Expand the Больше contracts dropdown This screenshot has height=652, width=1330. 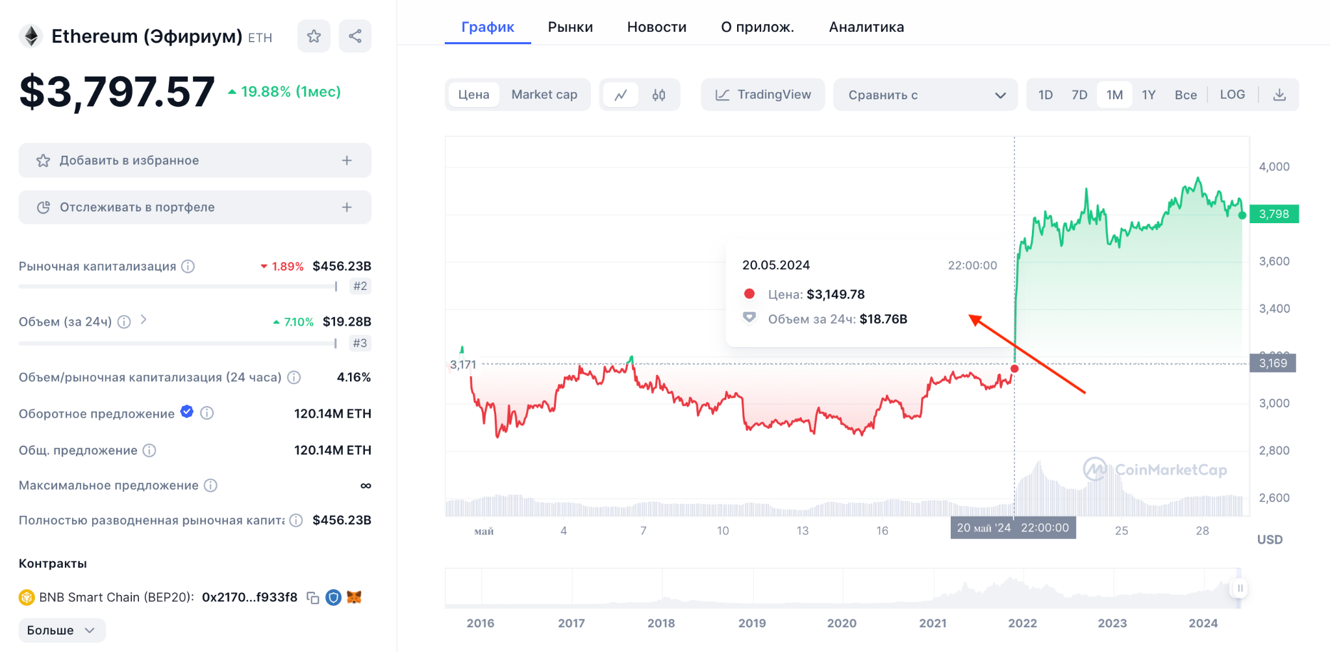pos(62,630)
